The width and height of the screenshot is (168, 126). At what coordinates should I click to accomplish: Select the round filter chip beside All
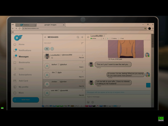coord(52,49)
